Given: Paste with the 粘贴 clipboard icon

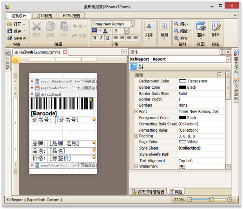Looking at the screenshot, I should click(64, 29).
